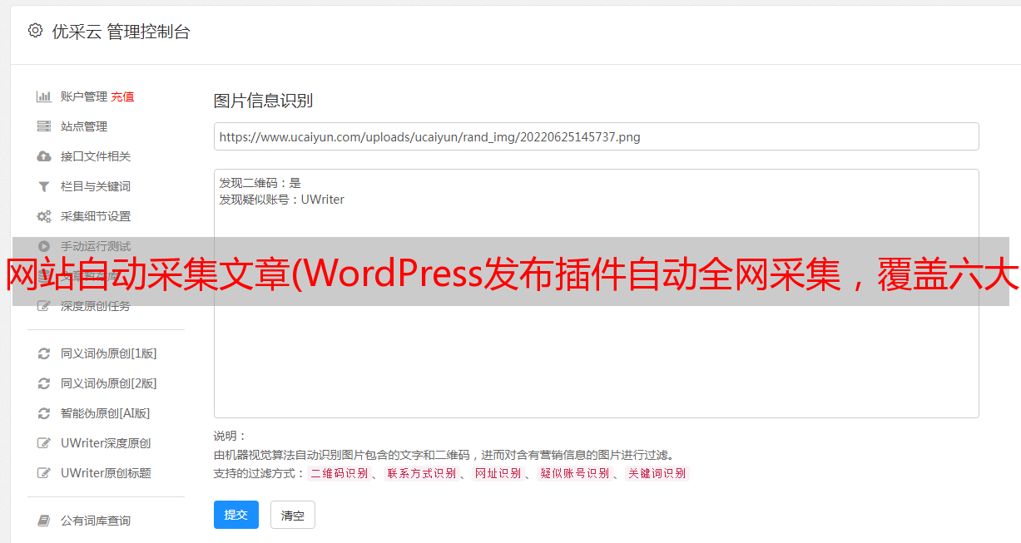
Task: Select 手动运行测试 menu item
Action: 96,246
